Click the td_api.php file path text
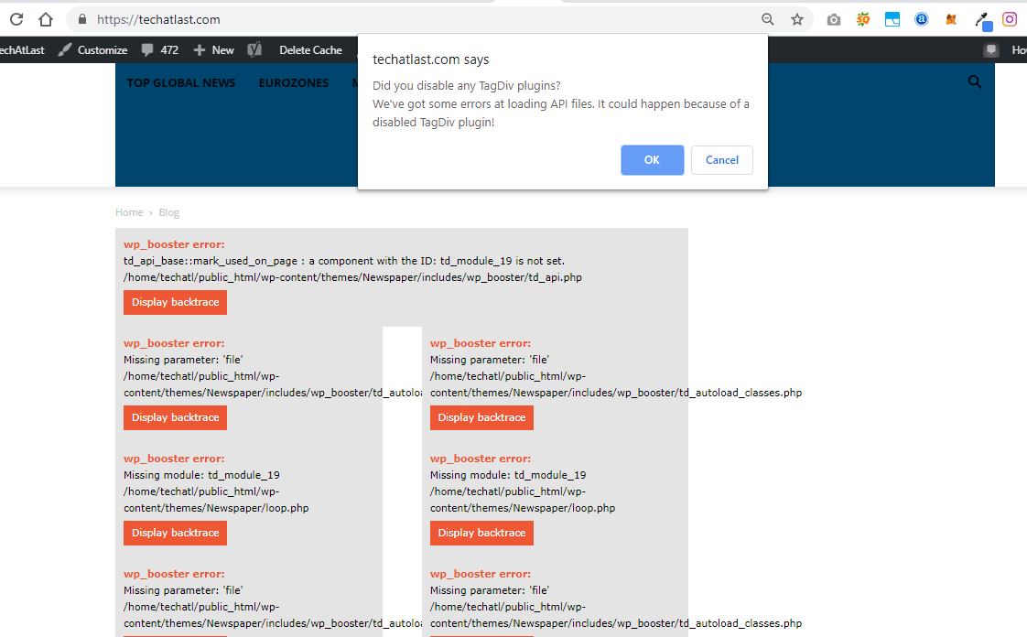Image resolution: width=1027 pixels, height=637 pixels. tap(352, 277)
